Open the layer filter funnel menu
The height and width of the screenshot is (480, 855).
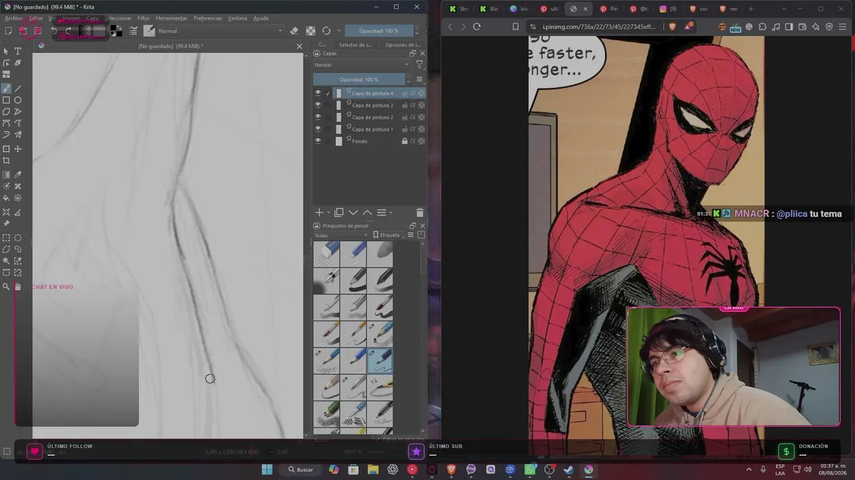tap(419, 65)
